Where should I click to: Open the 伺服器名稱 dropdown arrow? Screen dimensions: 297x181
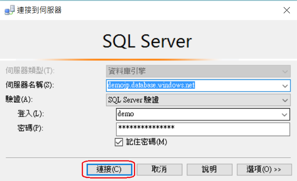pyautogui.click(x=285, y=86)
